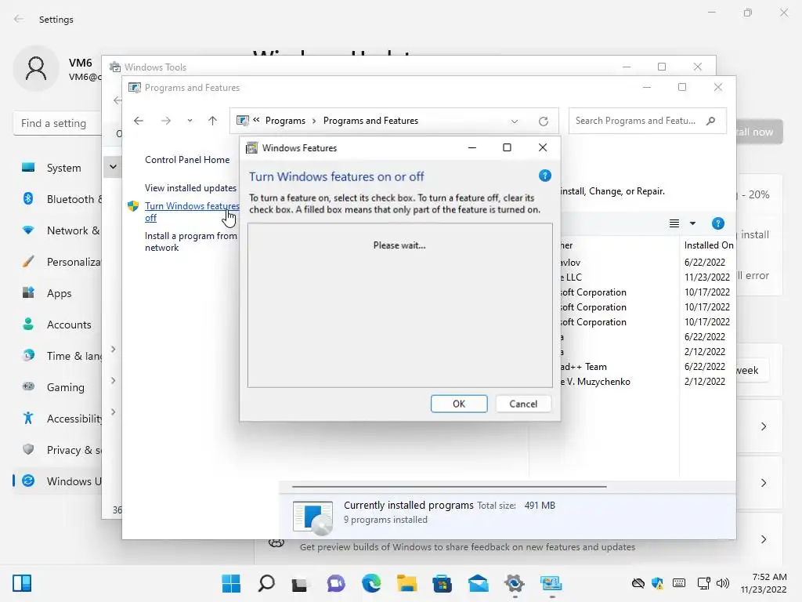Click the horizontal scrollbar in program list

[x=449, y=486]
